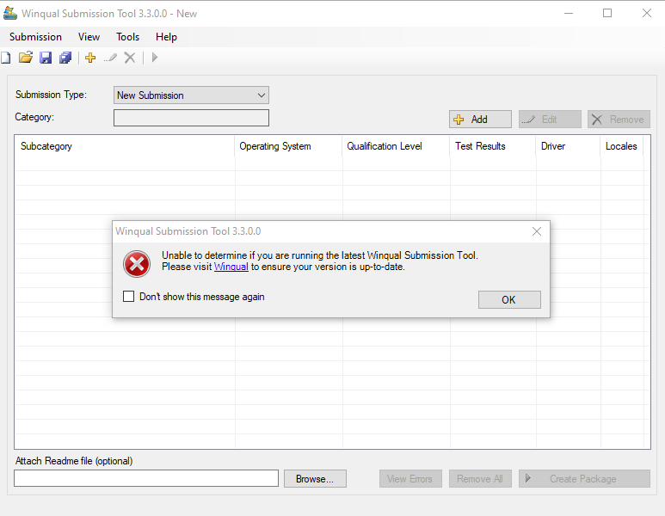Click the Create Package button
This screenshot has height=516, width=665.
pyautogui.click(x=584, y=479)
